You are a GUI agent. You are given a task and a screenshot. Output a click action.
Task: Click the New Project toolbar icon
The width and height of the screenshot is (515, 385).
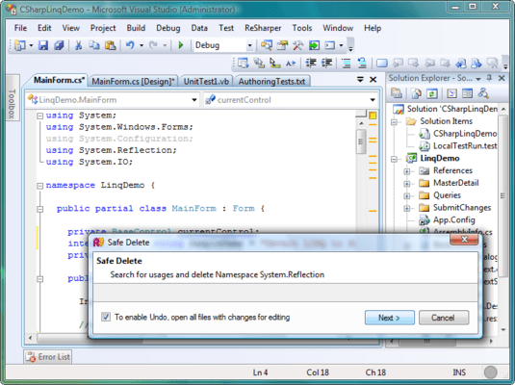coord(20,45)
